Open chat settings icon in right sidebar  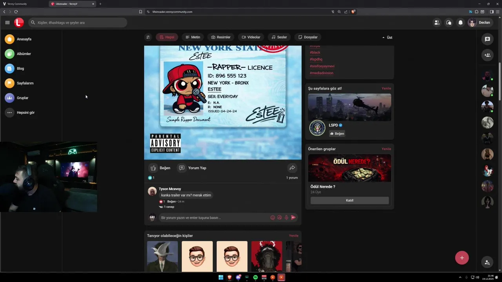487,39
